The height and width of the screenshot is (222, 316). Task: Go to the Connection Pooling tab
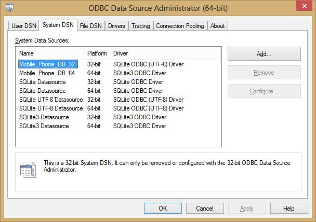180,26
